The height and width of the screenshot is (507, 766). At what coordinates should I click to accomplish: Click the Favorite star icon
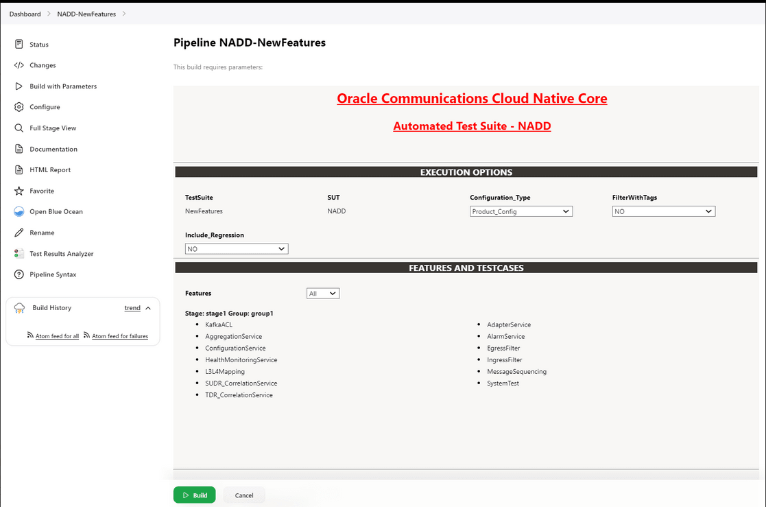coord(19,191)
